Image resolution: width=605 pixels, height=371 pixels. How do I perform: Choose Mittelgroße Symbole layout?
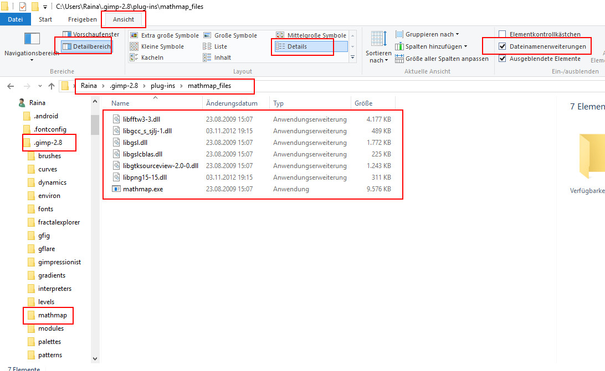click(311, 35)
